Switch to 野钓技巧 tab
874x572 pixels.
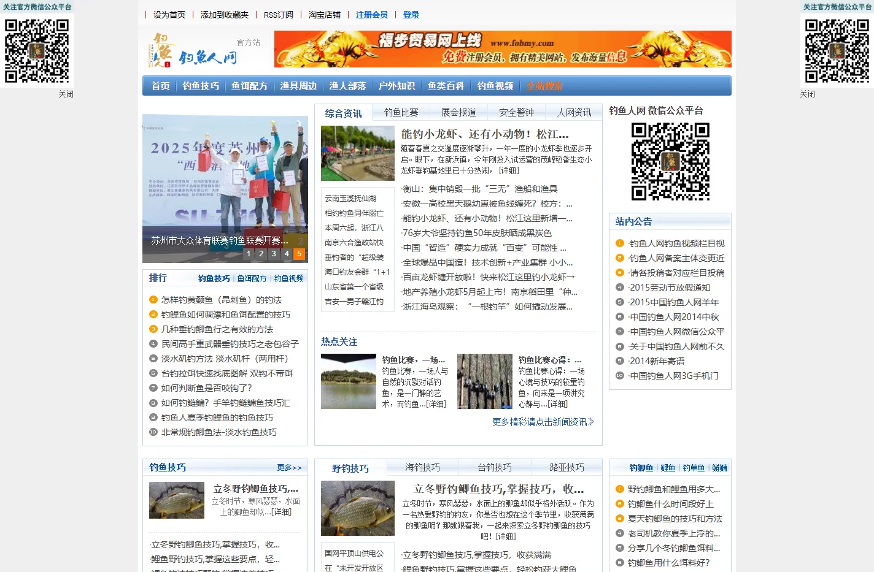pyautogui.click(x=350, y=468)
